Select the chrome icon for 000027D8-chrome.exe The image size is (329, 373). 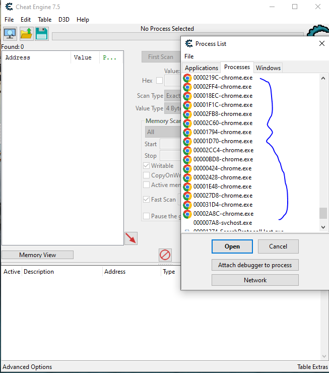click(x=187, y=196)
